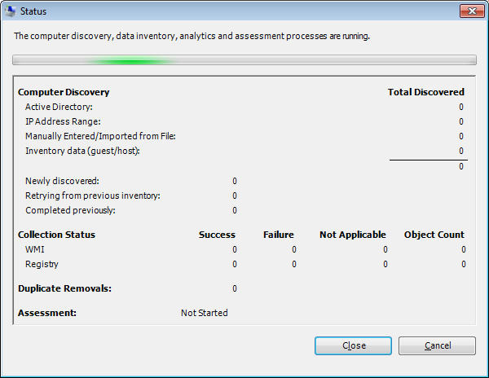Click the Total Discovered column header

425,92
